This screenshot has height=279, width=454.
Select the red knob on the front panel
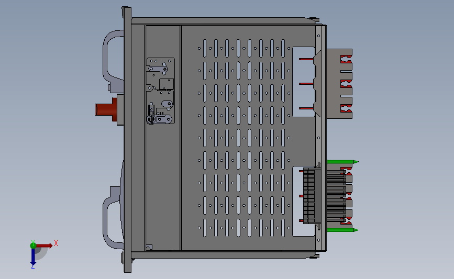point(106,109)
